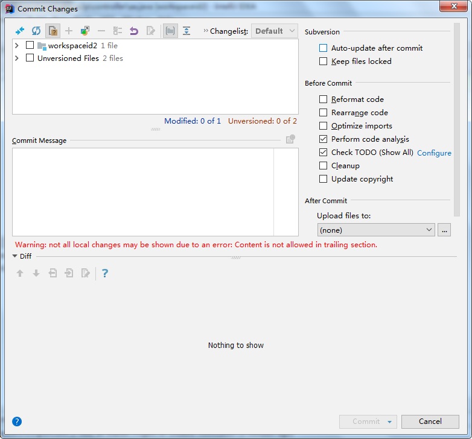Open the Upload files to dropdown

pos(376,230)
